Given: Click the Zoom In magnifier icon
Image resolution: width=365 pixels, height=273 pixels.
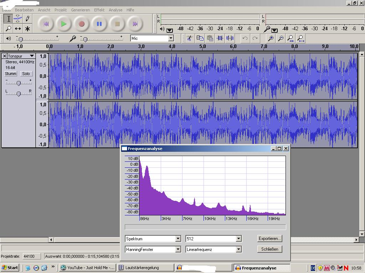Looking at the screenshot, I should (271, 38).
